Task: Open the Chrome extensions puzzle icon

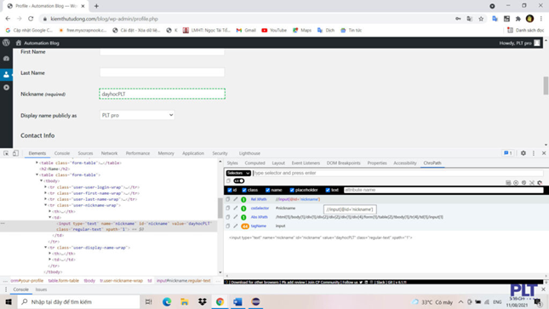Action: click(x=518, y=19)
